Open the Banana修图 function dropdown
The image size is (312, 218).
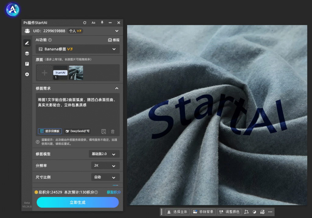click(78, 49)
